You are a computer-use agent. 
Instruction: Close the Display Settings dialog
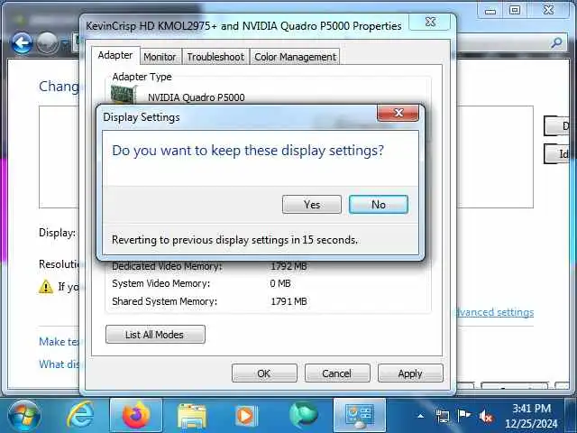click(x=398, y=113)
